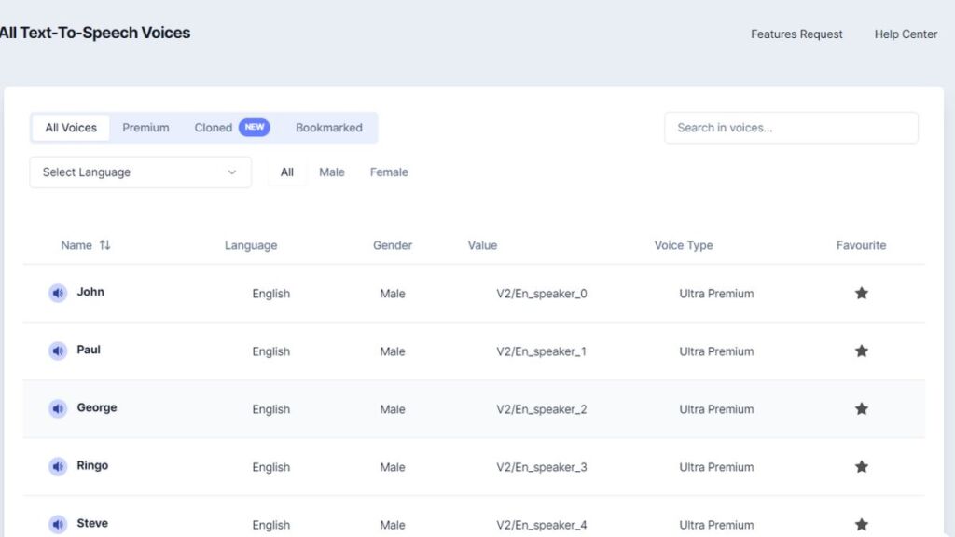Image resolution: width=955 pixels, height=537 pixels.
Task: Favourite the John voice with the star
Action: tap(861, 294)
